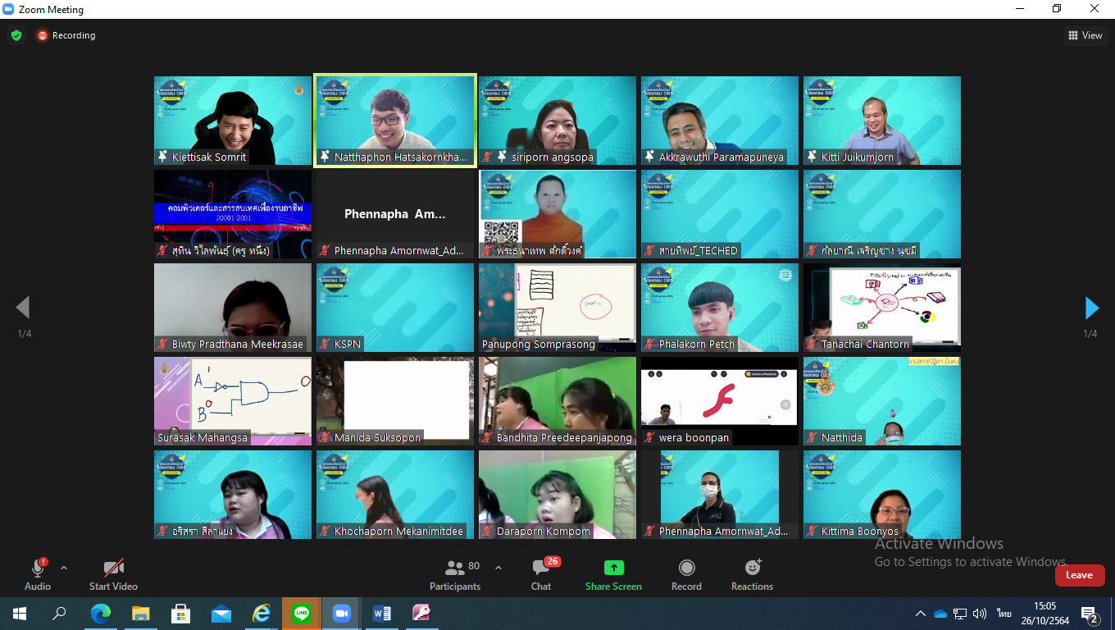Screen dimensions: 1115x630
Task: Click the red Recording indicator
Action: pos(66,35)
